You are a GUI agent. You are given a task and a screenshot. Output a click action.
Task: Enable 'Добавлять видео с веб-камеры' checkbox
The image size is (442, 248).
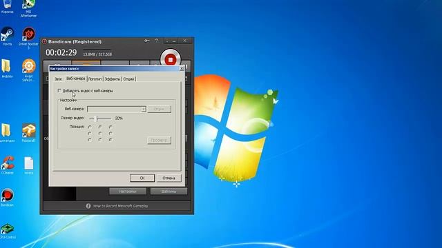pyautogui.click(x=59, y=90)
